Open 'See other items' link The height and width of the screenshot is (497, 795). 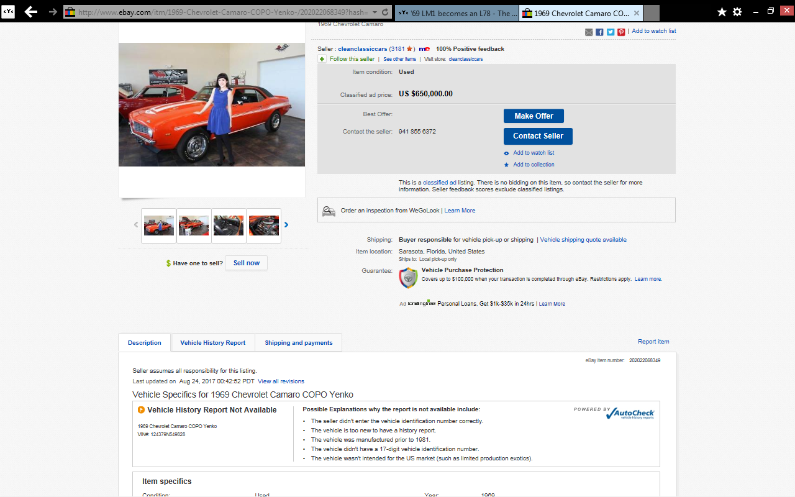click(x=399, y=59)
